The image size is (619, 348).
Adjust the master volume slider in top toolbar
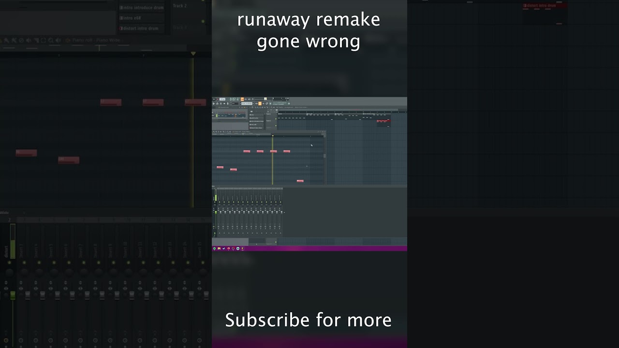click(265, 99)
